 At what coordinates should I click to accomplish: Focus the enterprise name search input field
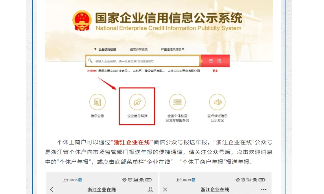coord(143,61)
